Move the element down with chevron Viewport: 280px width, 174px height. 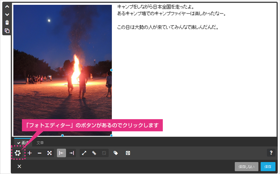[x=7, y=15]
